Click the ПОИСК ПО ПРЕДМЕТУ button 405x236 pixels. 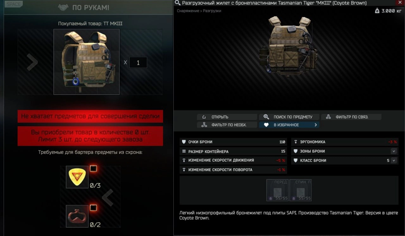[289, 117]
